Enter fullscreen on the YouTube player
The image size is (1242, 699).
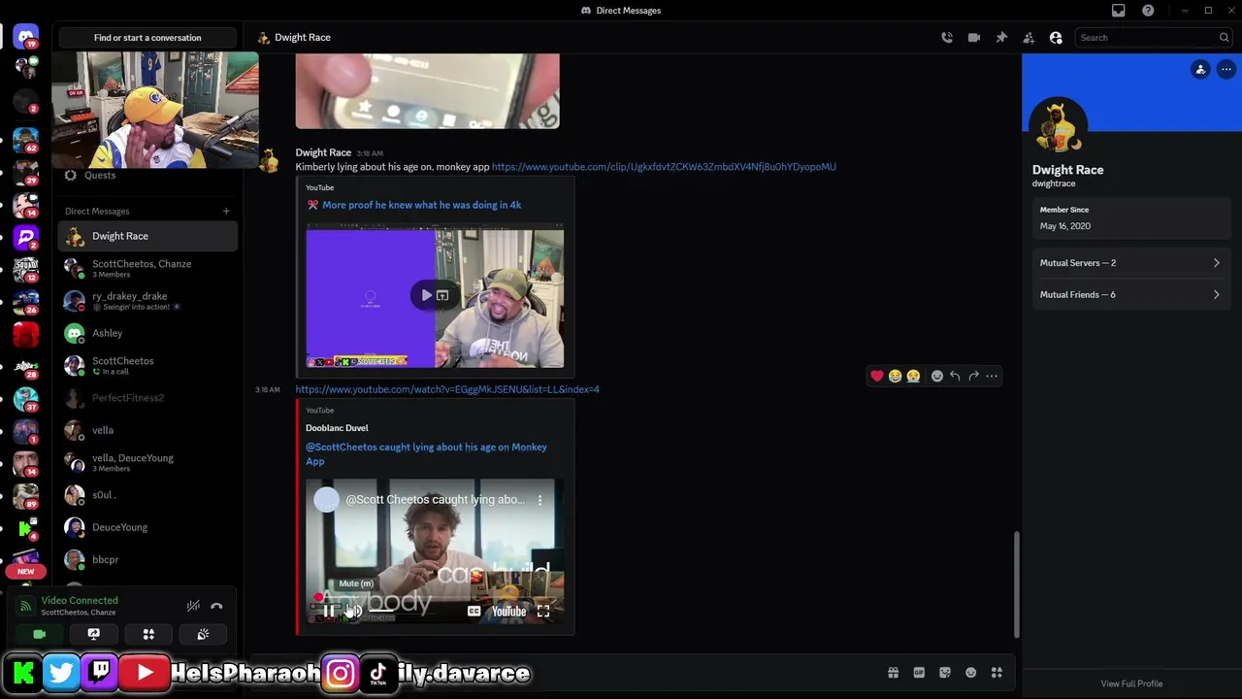pyautogui.click(x=543, y=612)
